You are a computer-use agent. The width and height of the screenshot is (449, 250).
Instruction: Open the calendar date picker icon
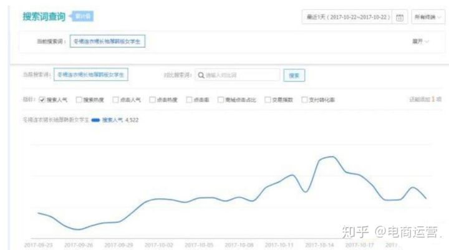[399, 17]
